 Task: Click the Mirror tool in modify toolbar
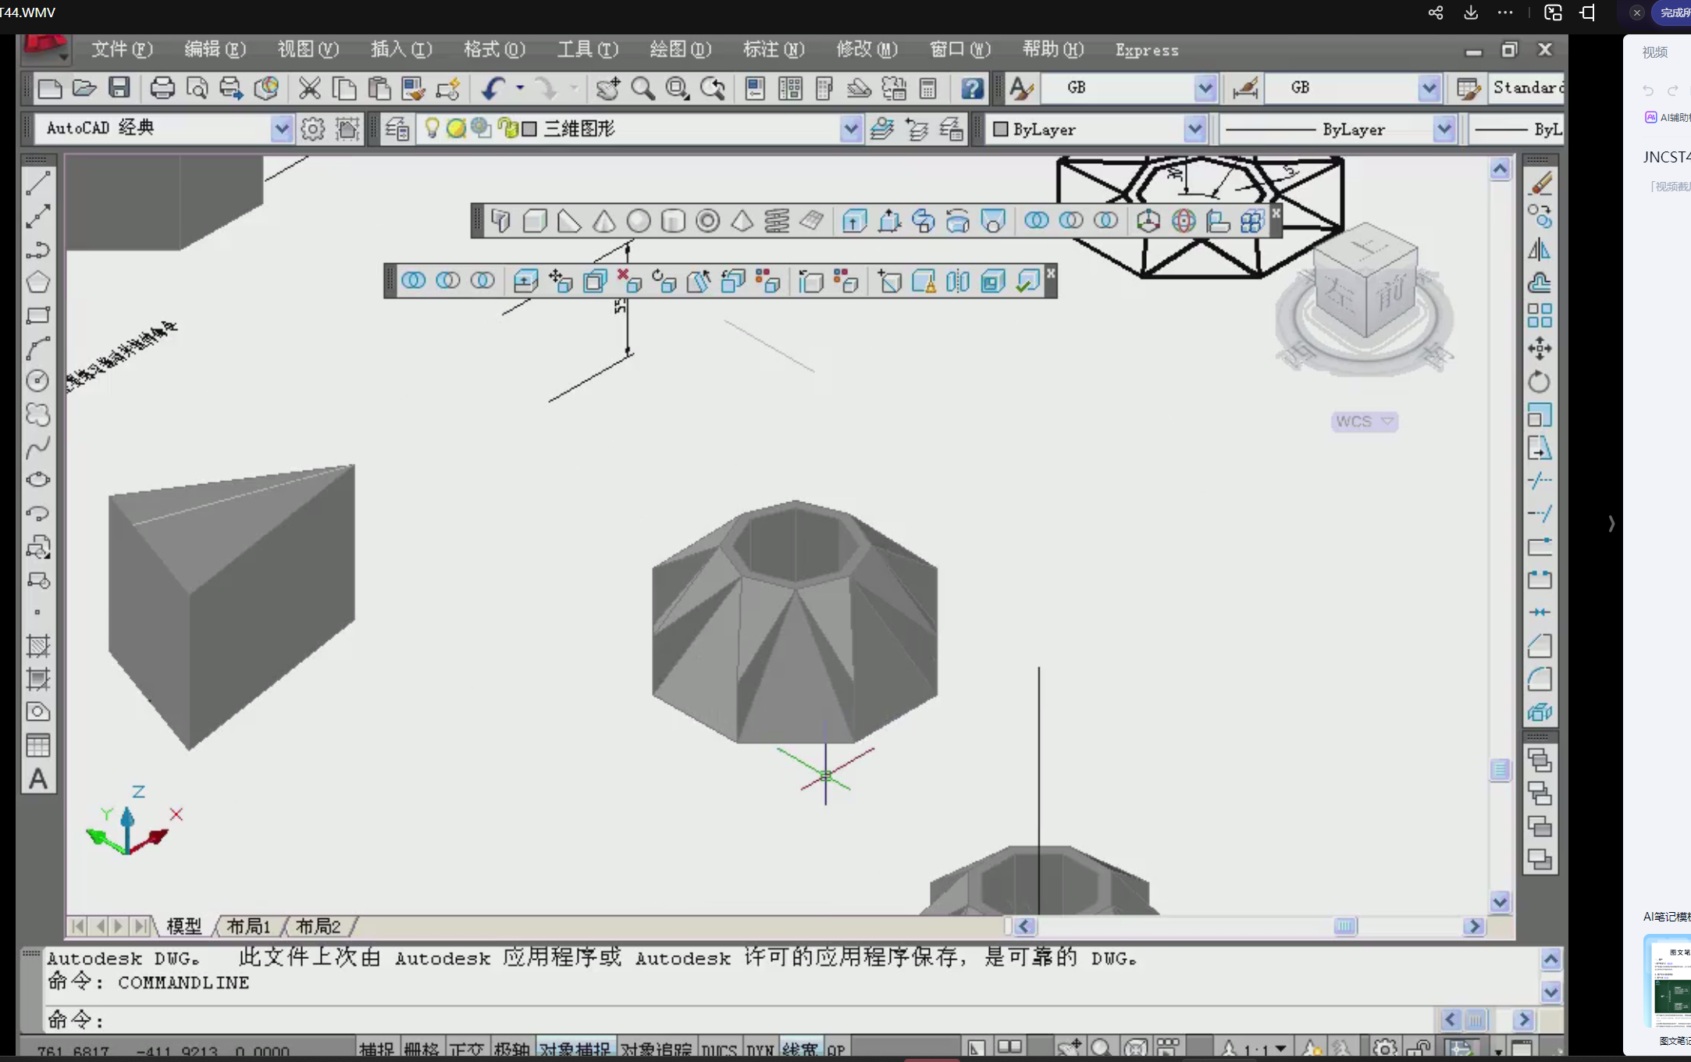coord(1539,250)
